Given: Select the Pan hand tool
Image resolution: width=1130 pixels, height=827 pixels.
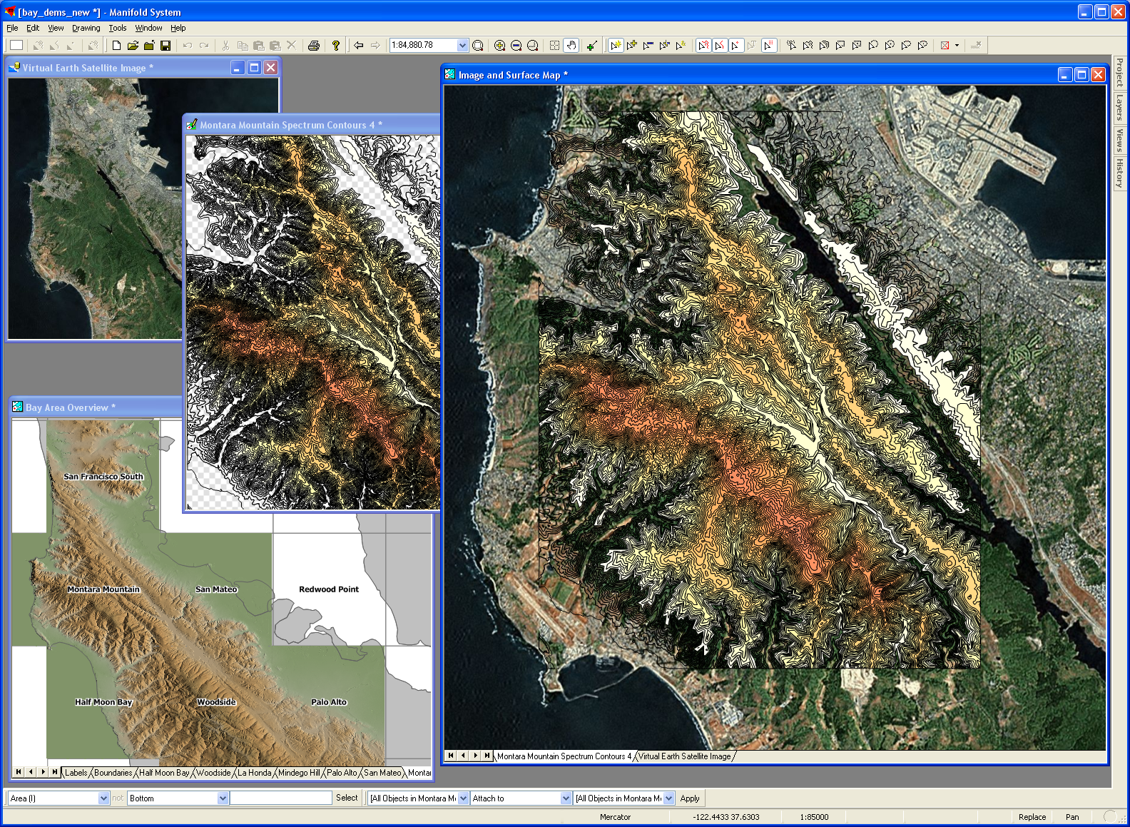Looking at the screenshot, I should 571,46.
